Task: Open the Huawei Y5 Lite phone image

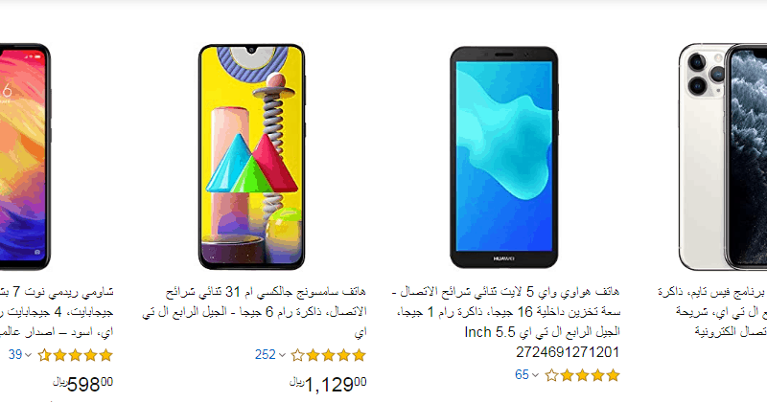Action: 504,157
